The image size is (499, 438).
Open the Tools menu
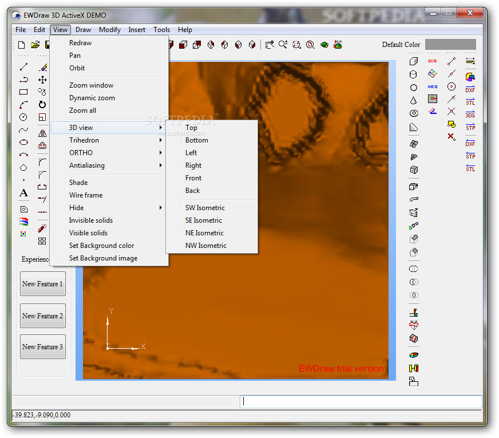click(162, 30)
